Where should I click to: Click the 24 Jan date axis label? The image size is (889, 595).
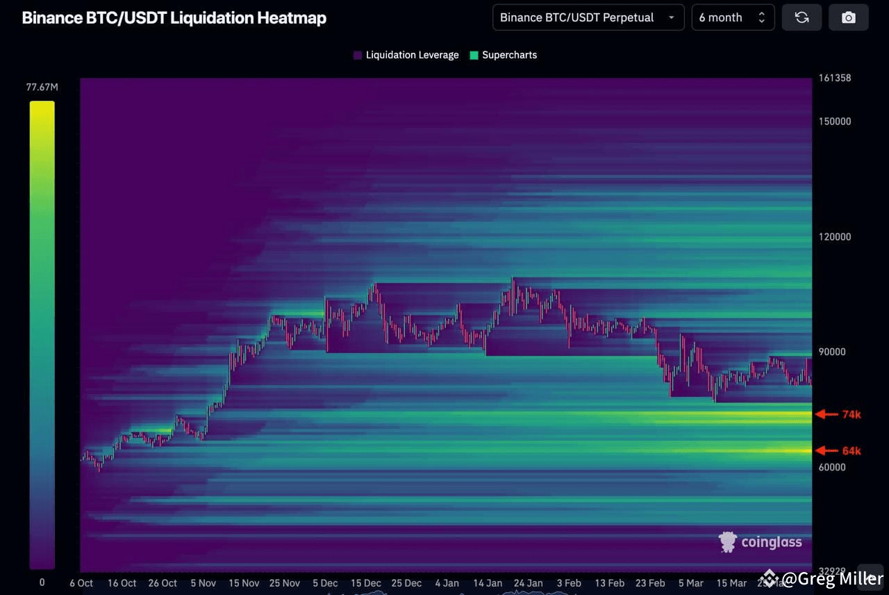point(528,583)
